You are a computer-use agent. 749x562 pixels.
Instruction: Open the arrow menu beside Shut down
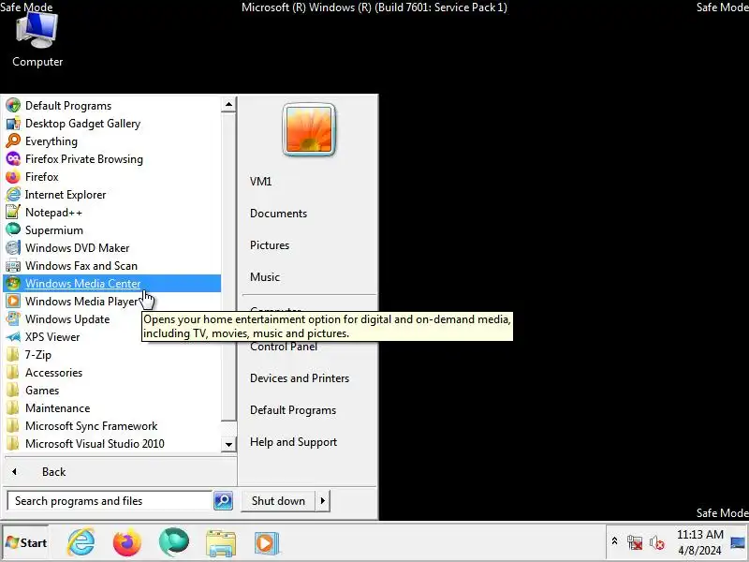[323, 501]
